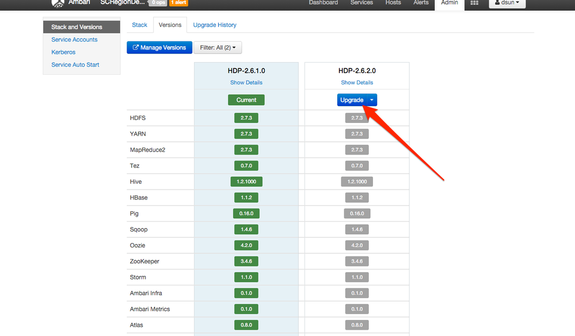Viewport: 575px width, 336px height.
Task: Open the views grid icon in navbar
Action: coord(474,2)
